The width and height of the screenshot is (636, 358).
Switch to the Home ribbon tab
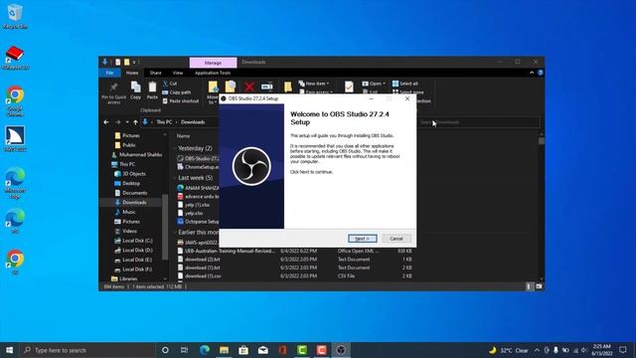point(132,73)
